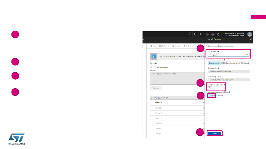Click the Refresh toolbar button
This screenshot has width=266, height=149.
tap(176, 46)
